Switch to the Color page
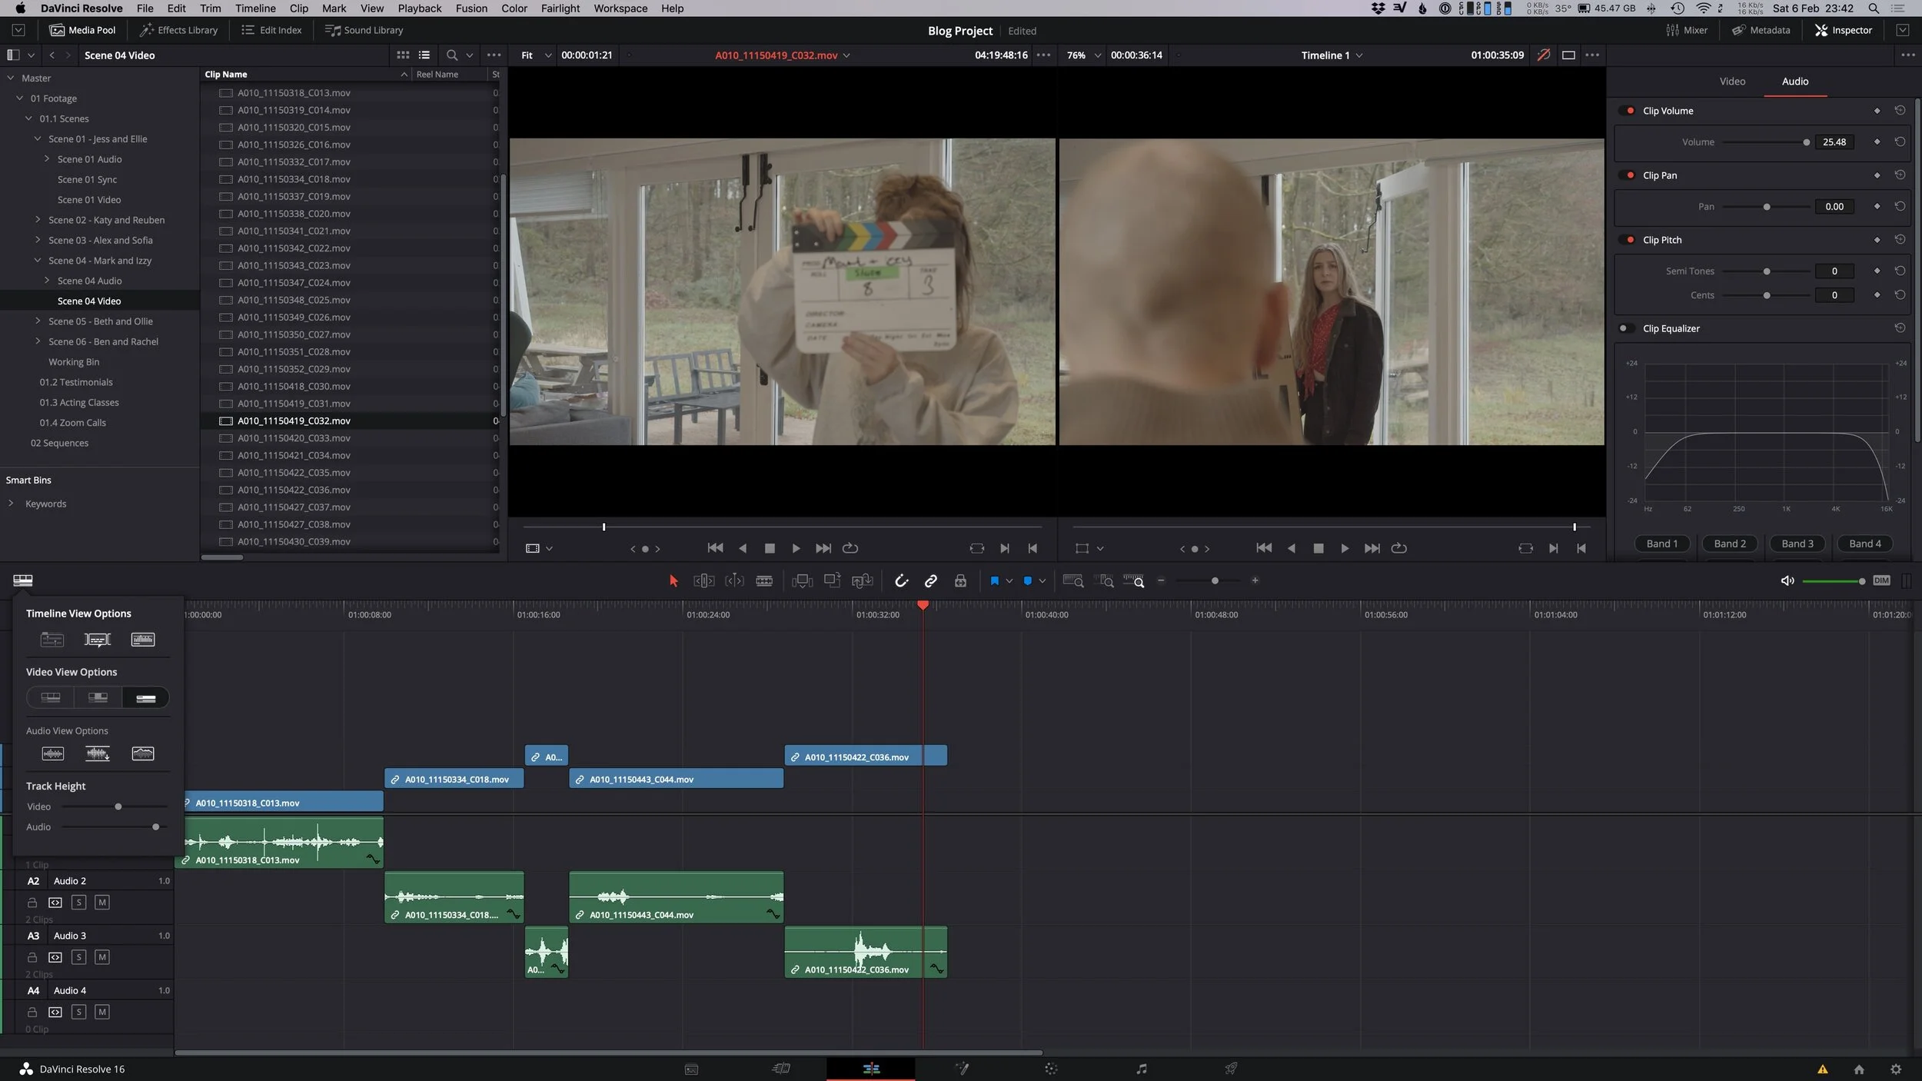This screenshot has height=1081, width=1922. click(x=1050, y=1068)
